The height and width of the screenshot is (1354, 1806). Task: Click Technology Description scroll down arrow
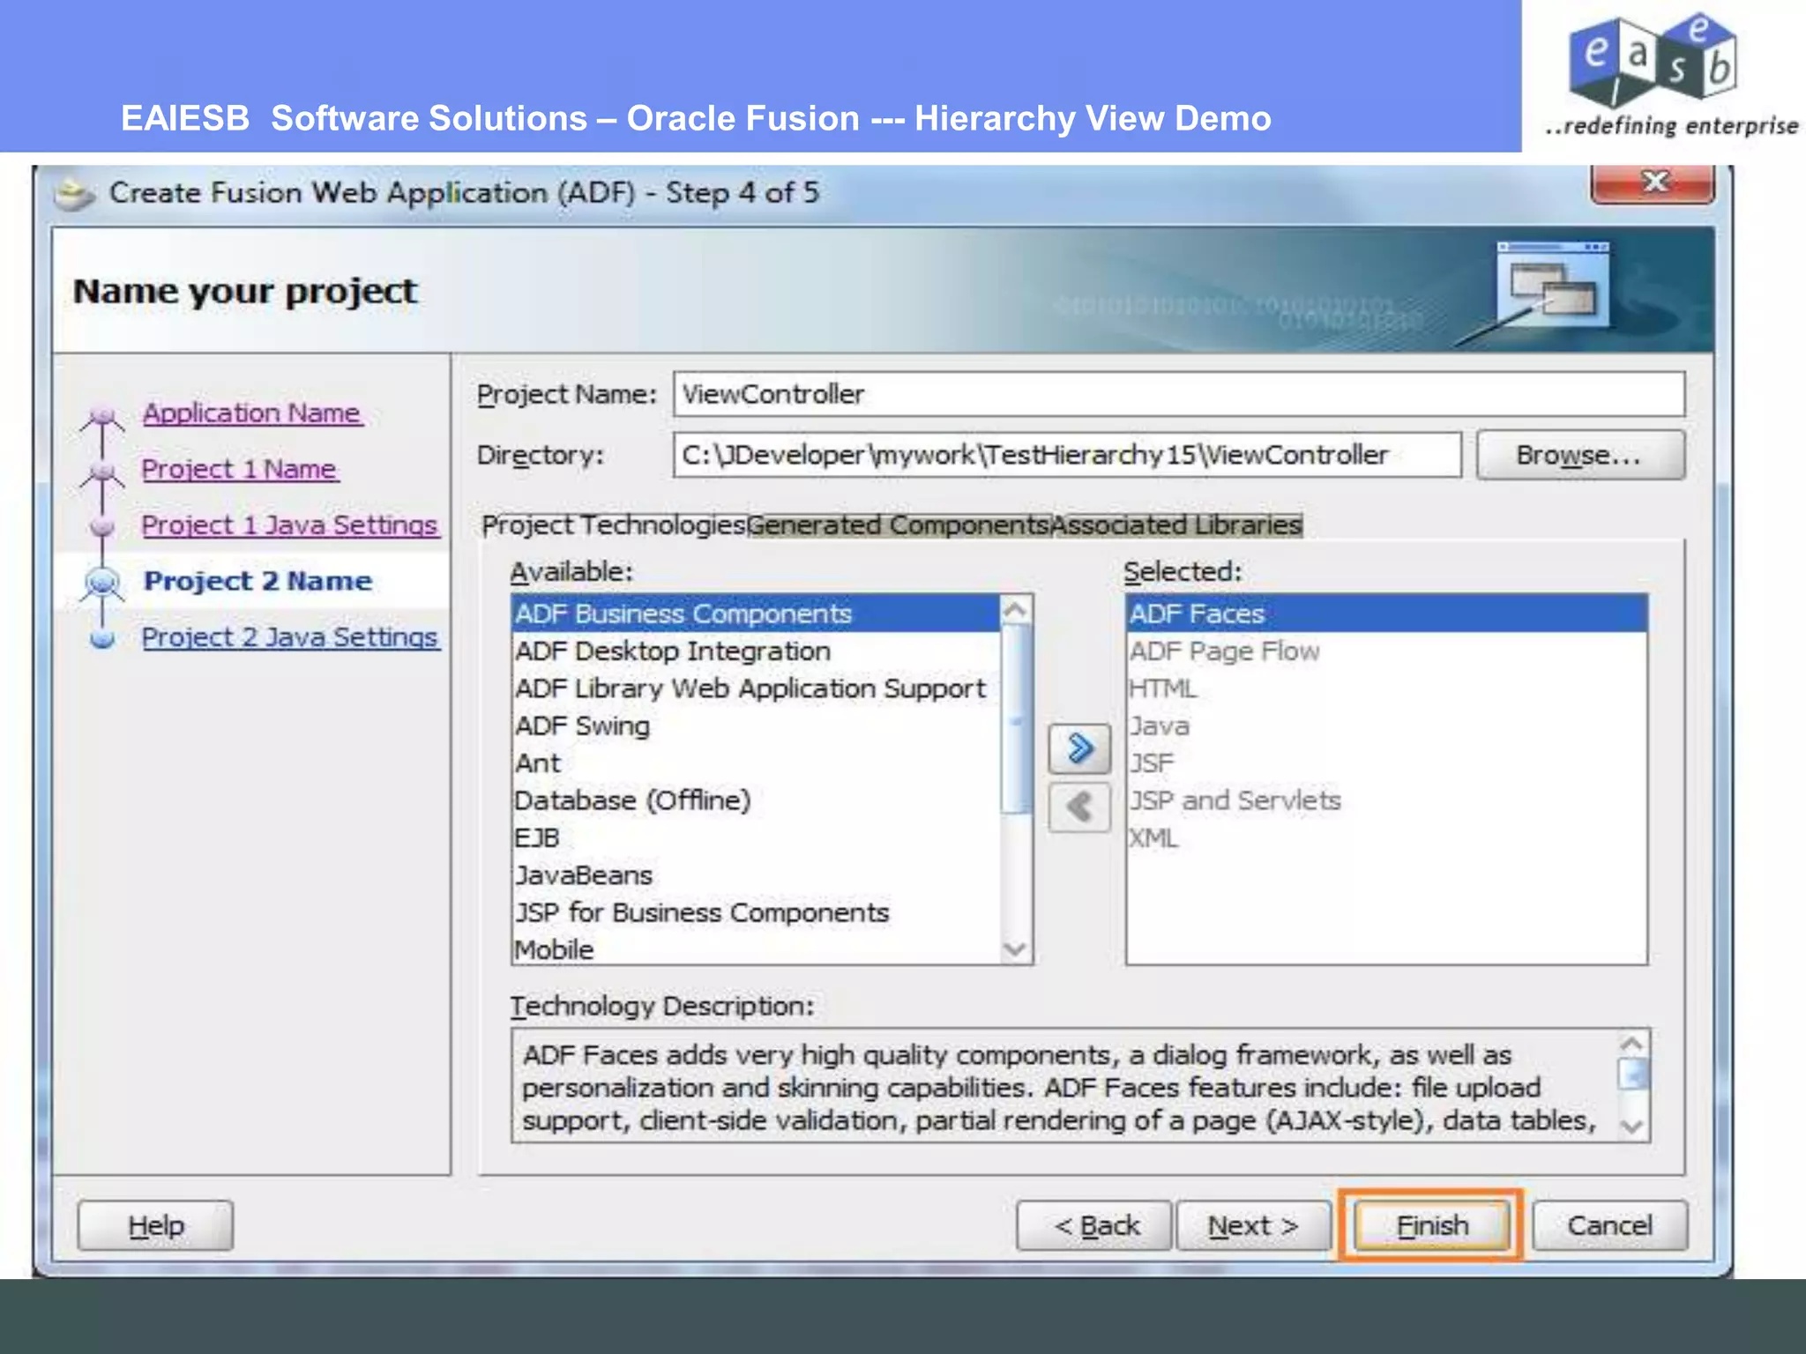tap(1632, 1126)
